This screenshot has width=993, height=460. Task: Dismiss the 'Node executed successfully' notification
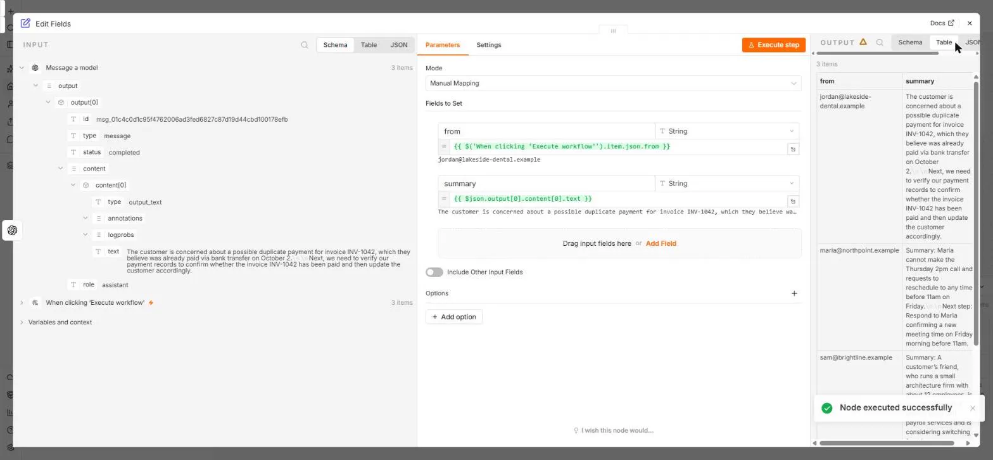click(973, 408)
